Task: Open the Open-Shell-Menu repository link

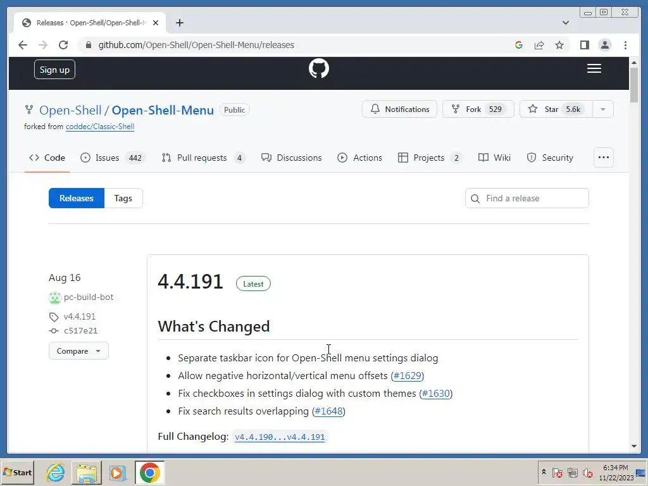Action: 163,110
